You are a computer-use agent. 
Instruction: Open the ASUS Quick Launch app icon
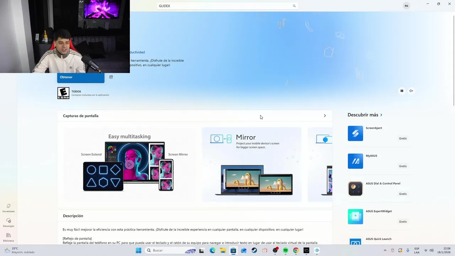click(x=355, y=241)
